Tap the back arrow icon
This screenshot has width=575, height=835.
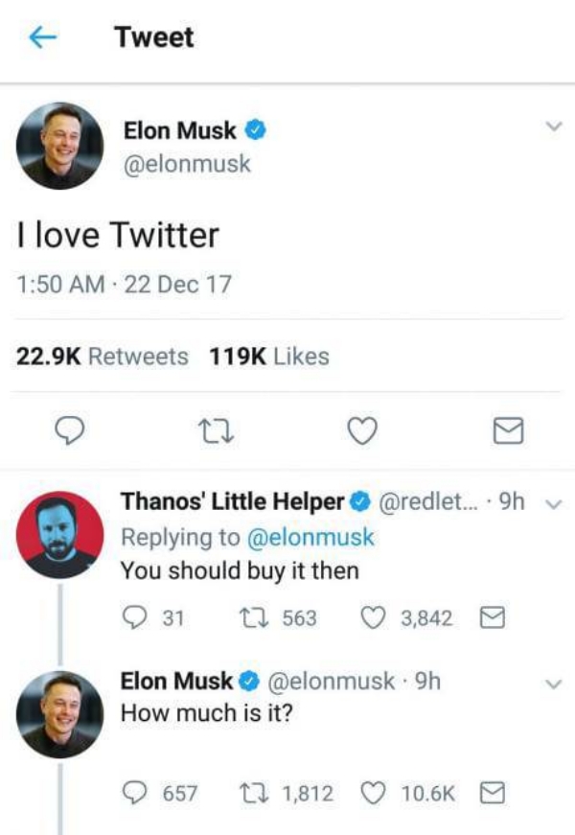pos(42,37)
